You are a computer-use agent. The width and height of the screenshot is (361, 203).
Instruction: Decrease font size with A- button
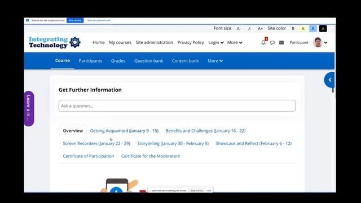pos(239,29)
